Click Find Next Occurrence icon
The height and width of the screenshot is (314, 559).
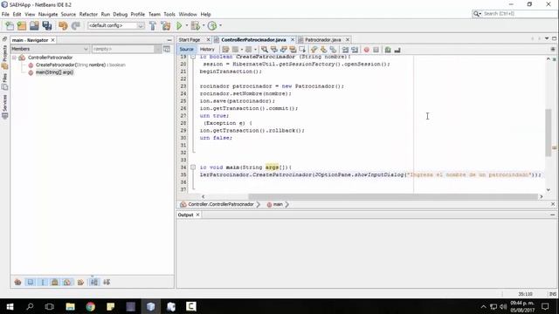coord(283,50)
